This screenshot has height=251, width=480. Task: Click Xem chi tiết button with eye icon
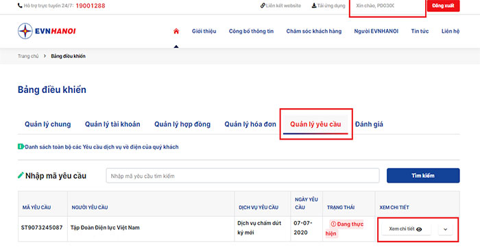point(406,229)
